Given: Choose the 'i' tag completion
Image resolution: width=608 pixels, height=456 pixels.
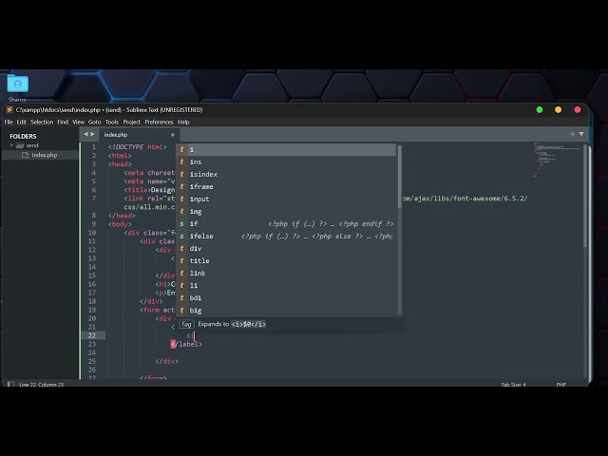Looking at the screenshot, I should 286,150.
